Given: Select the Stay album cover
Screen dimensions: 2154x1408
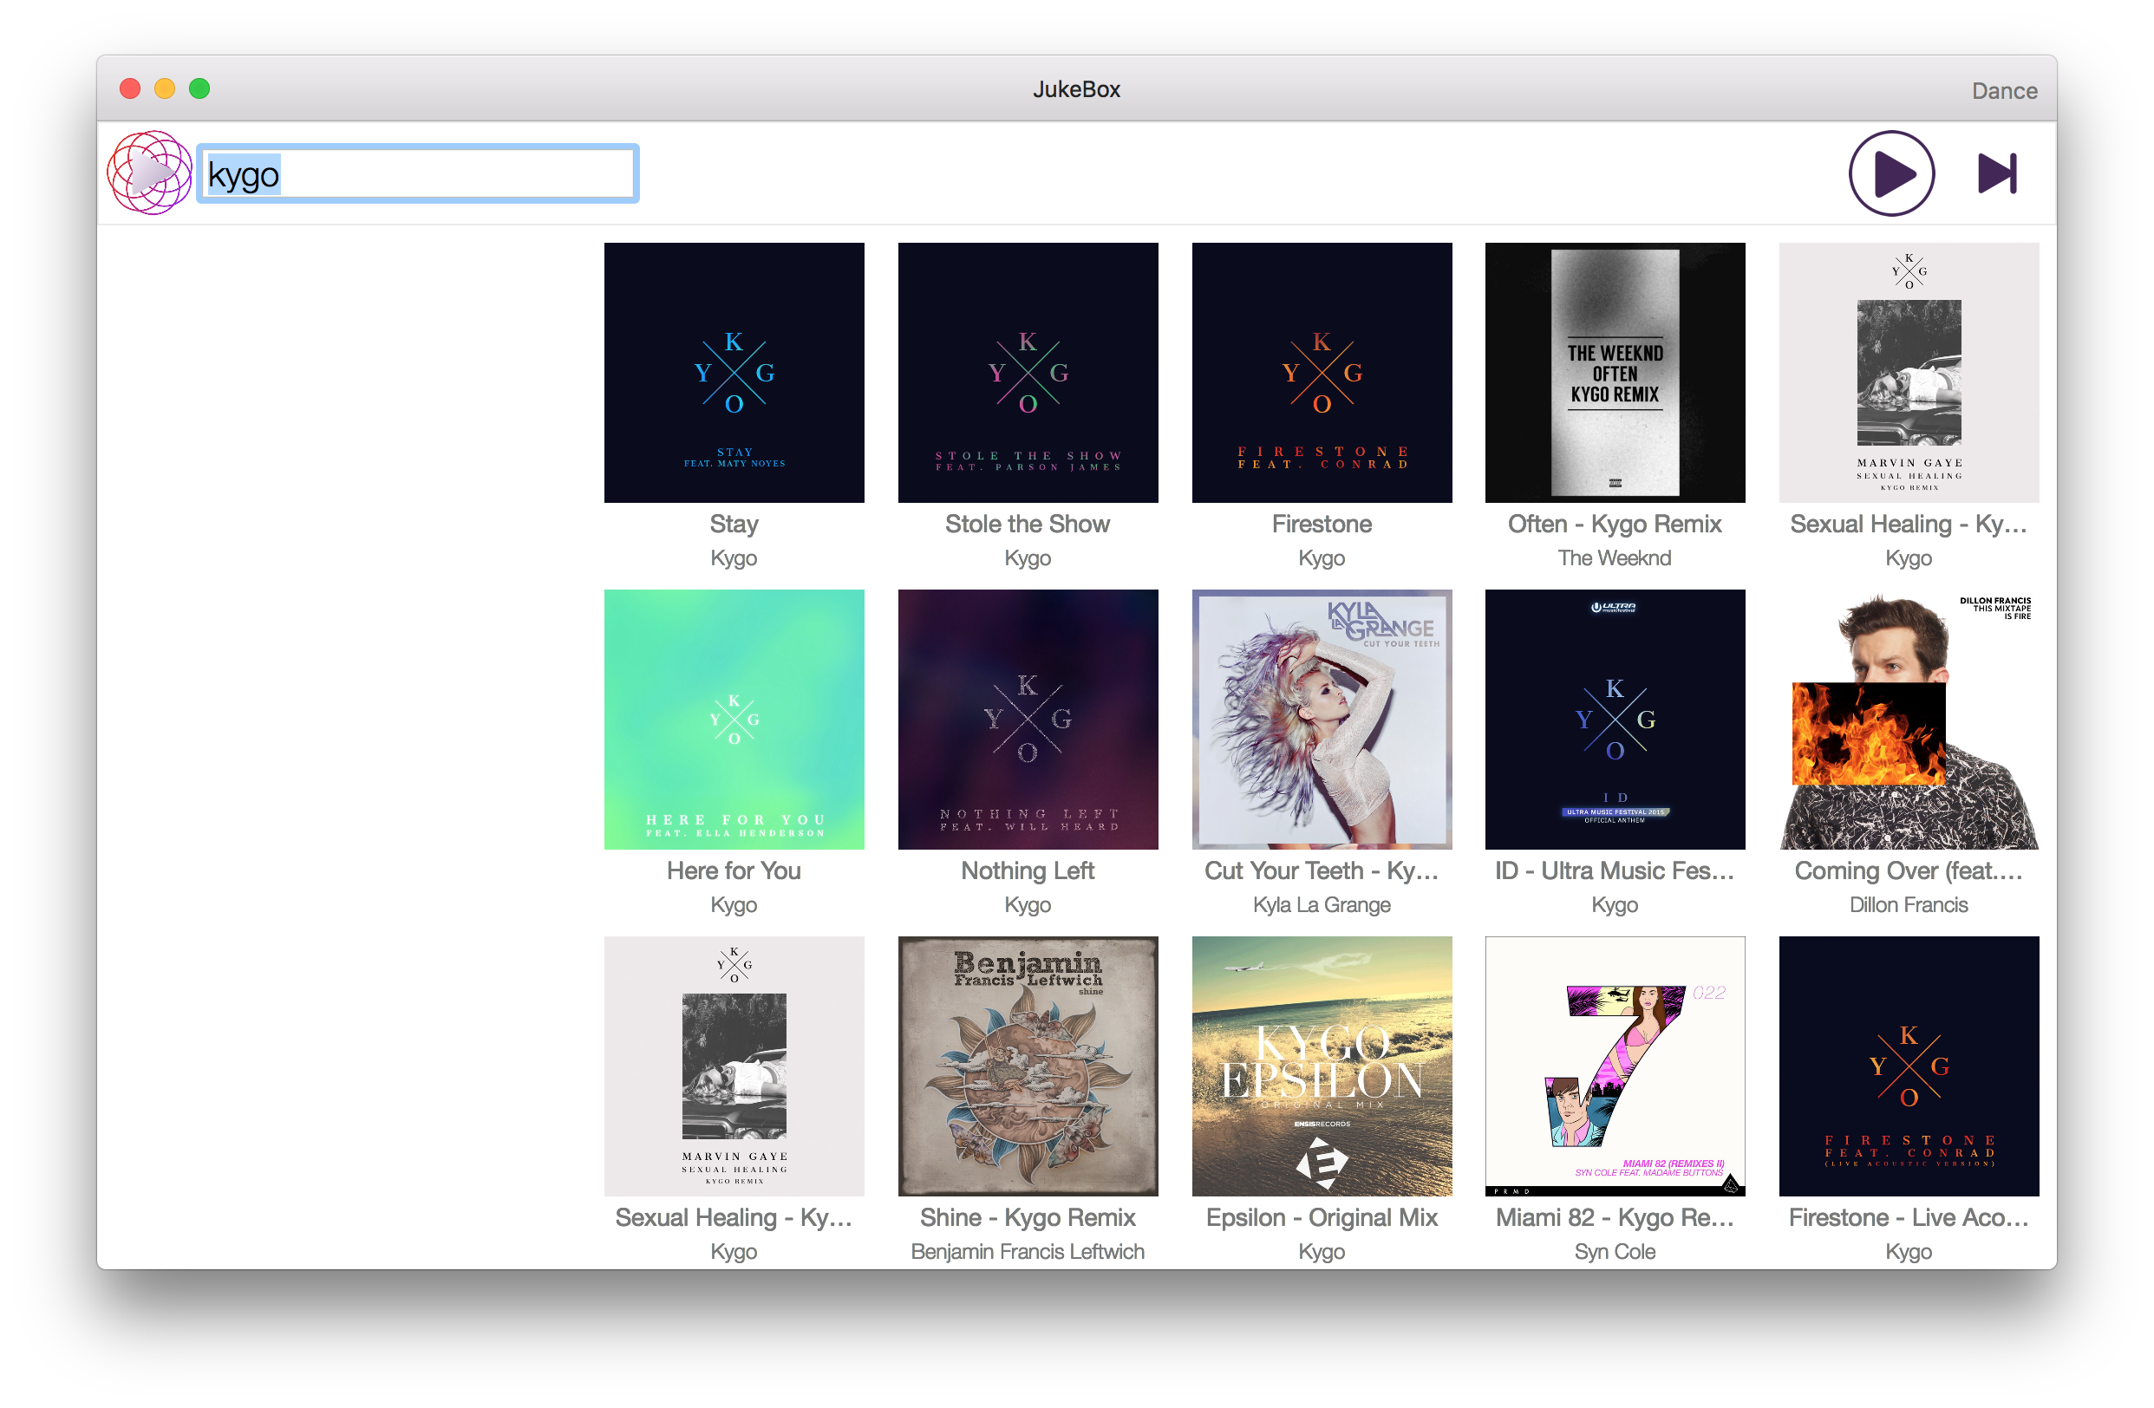Looking at the screenshot, I should click(x=734, y=372).
